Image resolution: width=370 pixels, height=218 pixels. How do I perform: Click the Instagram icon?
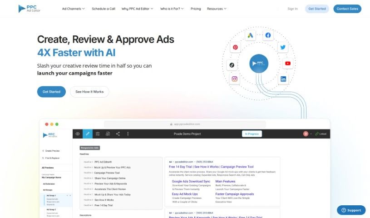tap(234, 79)
